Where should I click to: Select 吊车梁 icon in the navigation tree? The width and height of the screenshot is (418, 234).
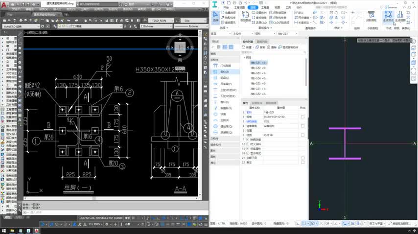coord(215,84)
